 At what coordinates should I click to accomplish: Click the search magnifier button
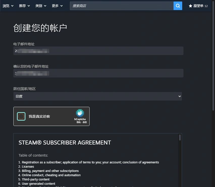(x=178, y=6)
